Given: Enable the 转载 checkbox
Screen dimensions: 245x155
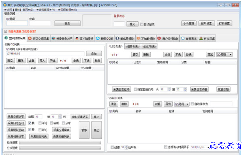Looking at the screenshot, I should (x=51, y=123).
